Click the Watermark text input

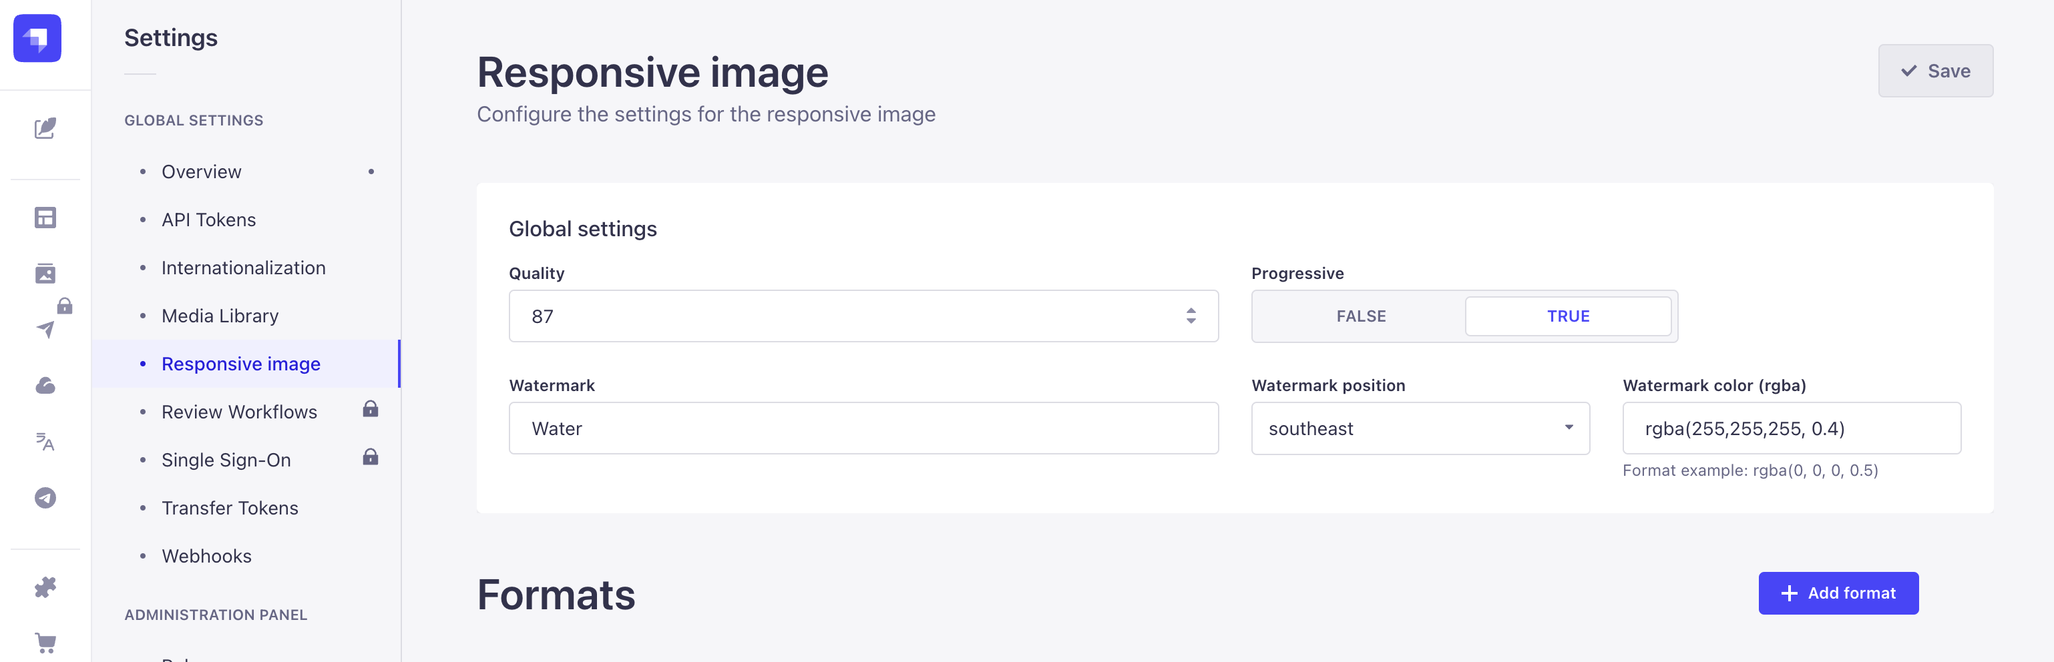pos(863,428)
